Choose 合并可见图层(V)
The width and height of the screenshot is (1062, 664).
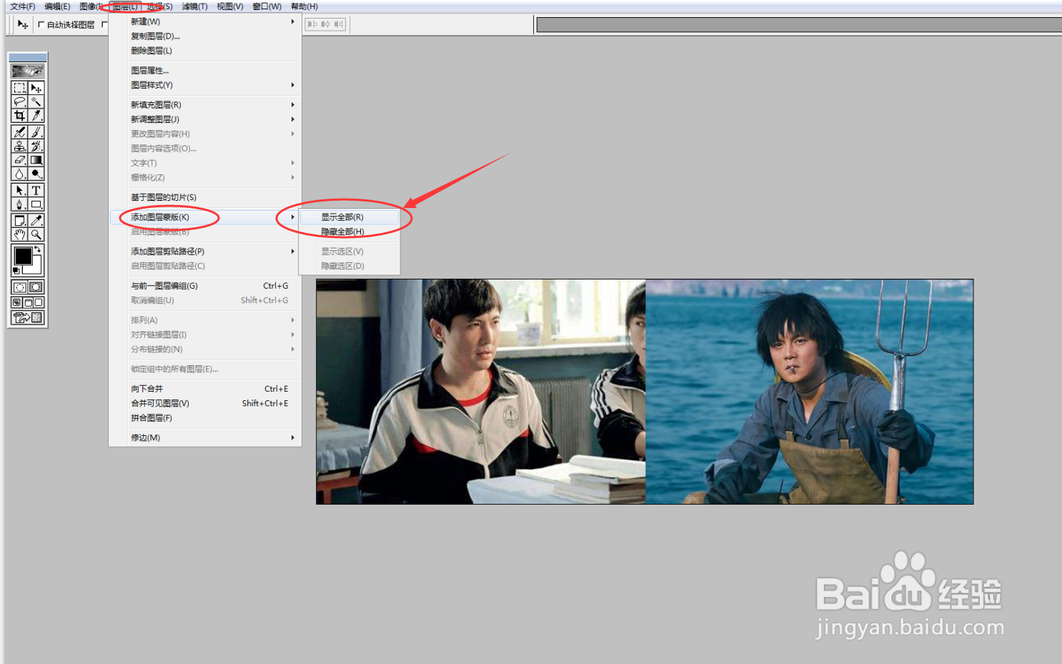tap(205, 403)
